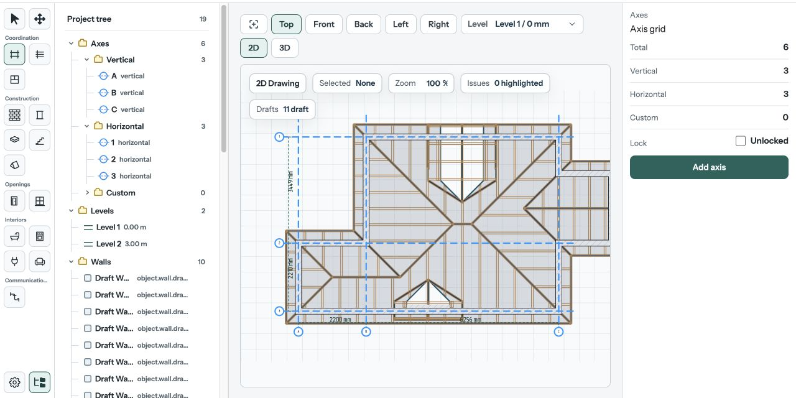This screenshot has width=796, height=398.
Task: Switch to Right view
Action: coord(438,24)
